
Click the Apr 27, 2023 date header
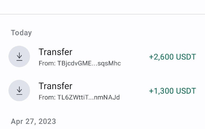click(33, 121)
